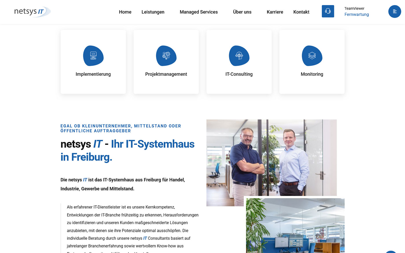Click the Projektmanagement gear icon

pos(166,56)
